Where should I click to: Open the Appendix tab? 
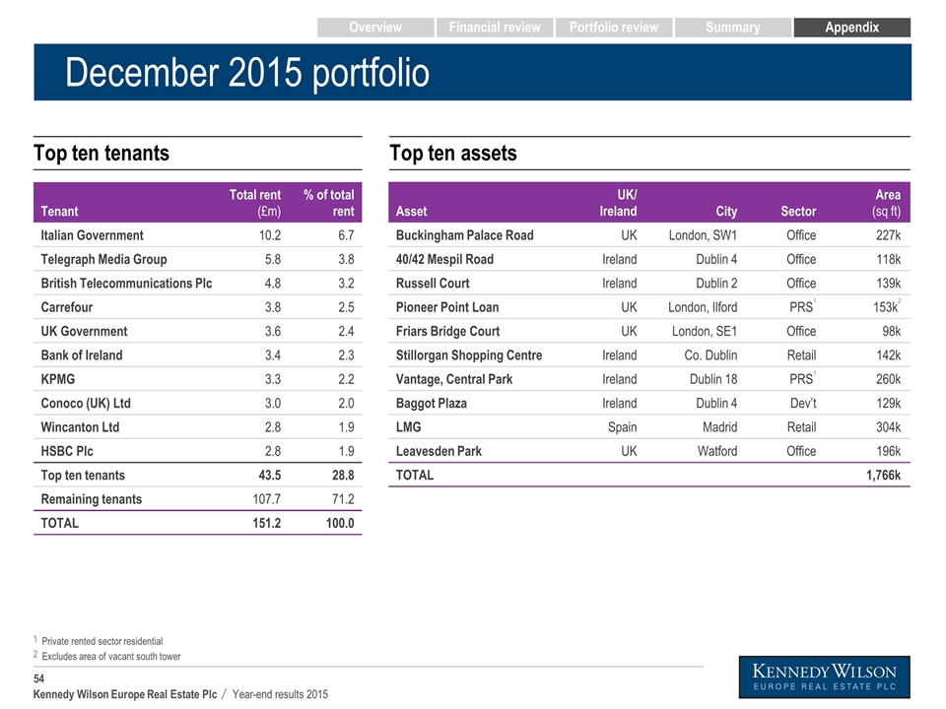[x=851, y=28]
